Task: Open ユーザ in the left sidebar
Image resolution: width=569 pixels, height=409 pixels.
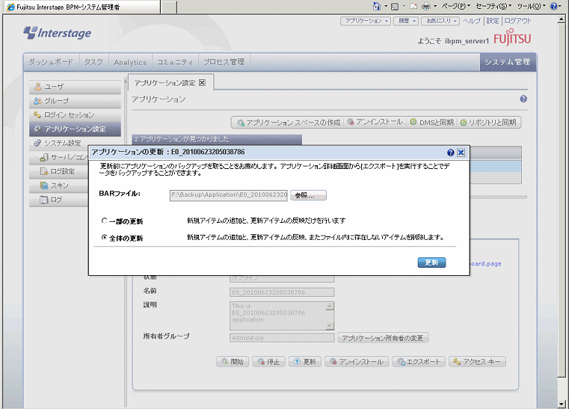Action: point(75,87)
